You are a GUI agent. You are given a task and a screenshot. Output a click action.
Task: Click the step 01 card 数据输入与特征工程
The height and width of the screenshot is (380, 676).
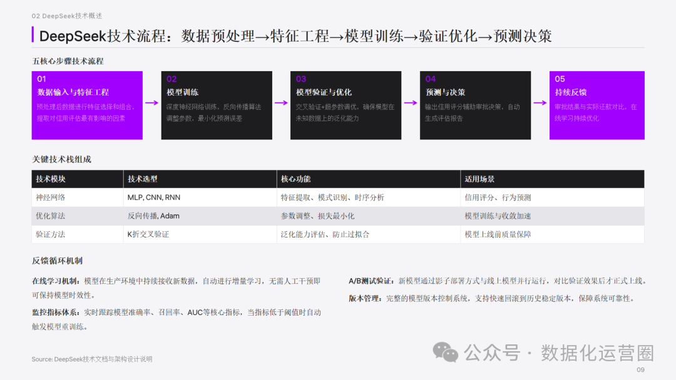click(87, 106)
